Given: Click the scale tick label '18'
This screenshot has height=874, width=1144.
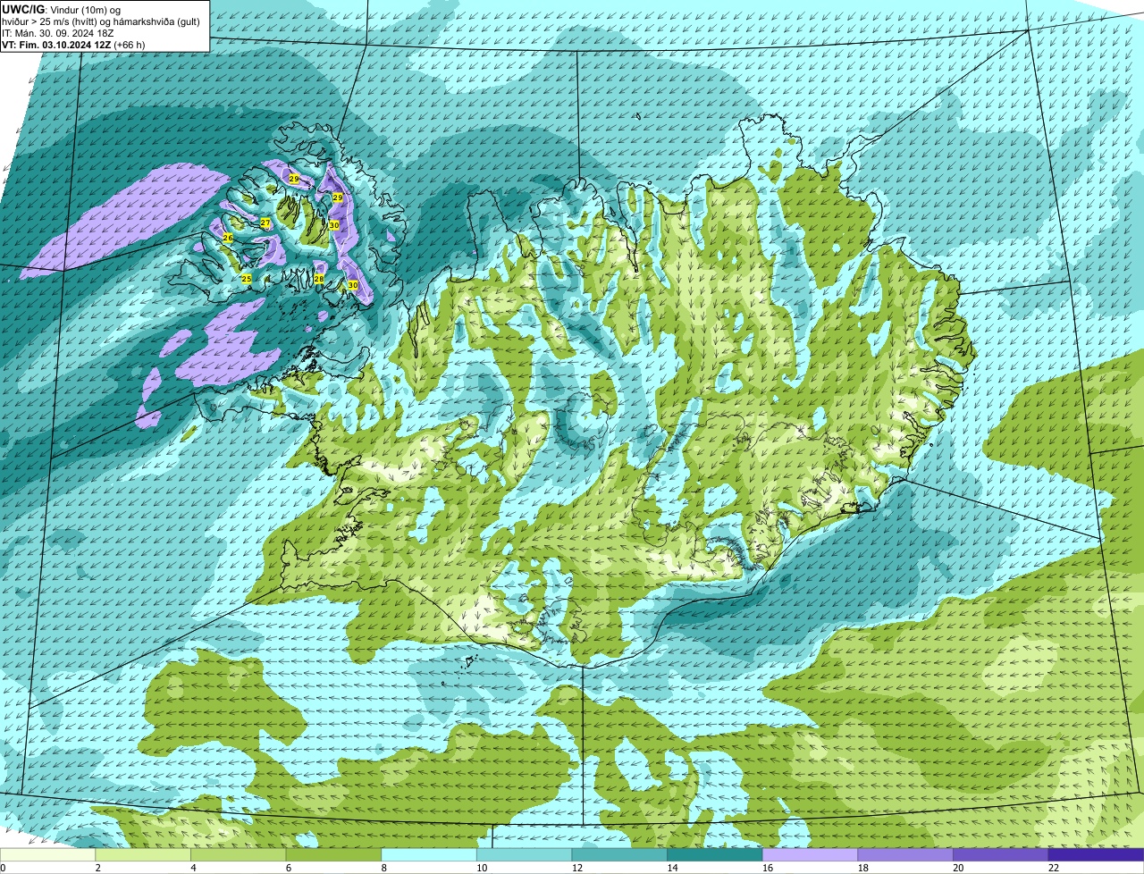Looking at the screenshot, I should (x=862, y=868).
